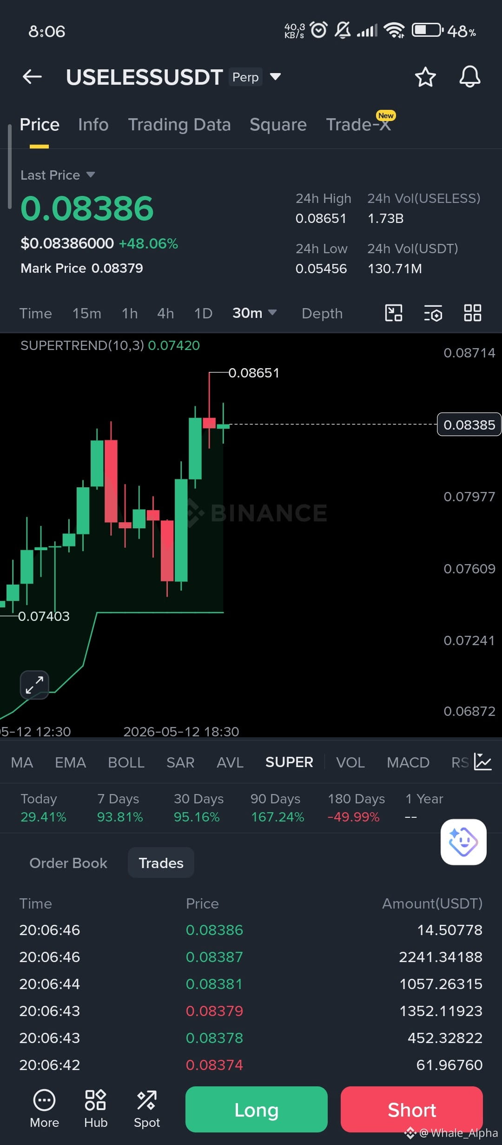Toggle the SAR indicator

coord(180,762)
